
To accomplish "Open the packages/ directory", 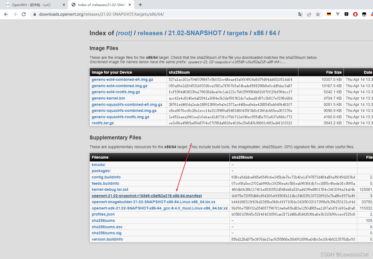I will point(101,171).
